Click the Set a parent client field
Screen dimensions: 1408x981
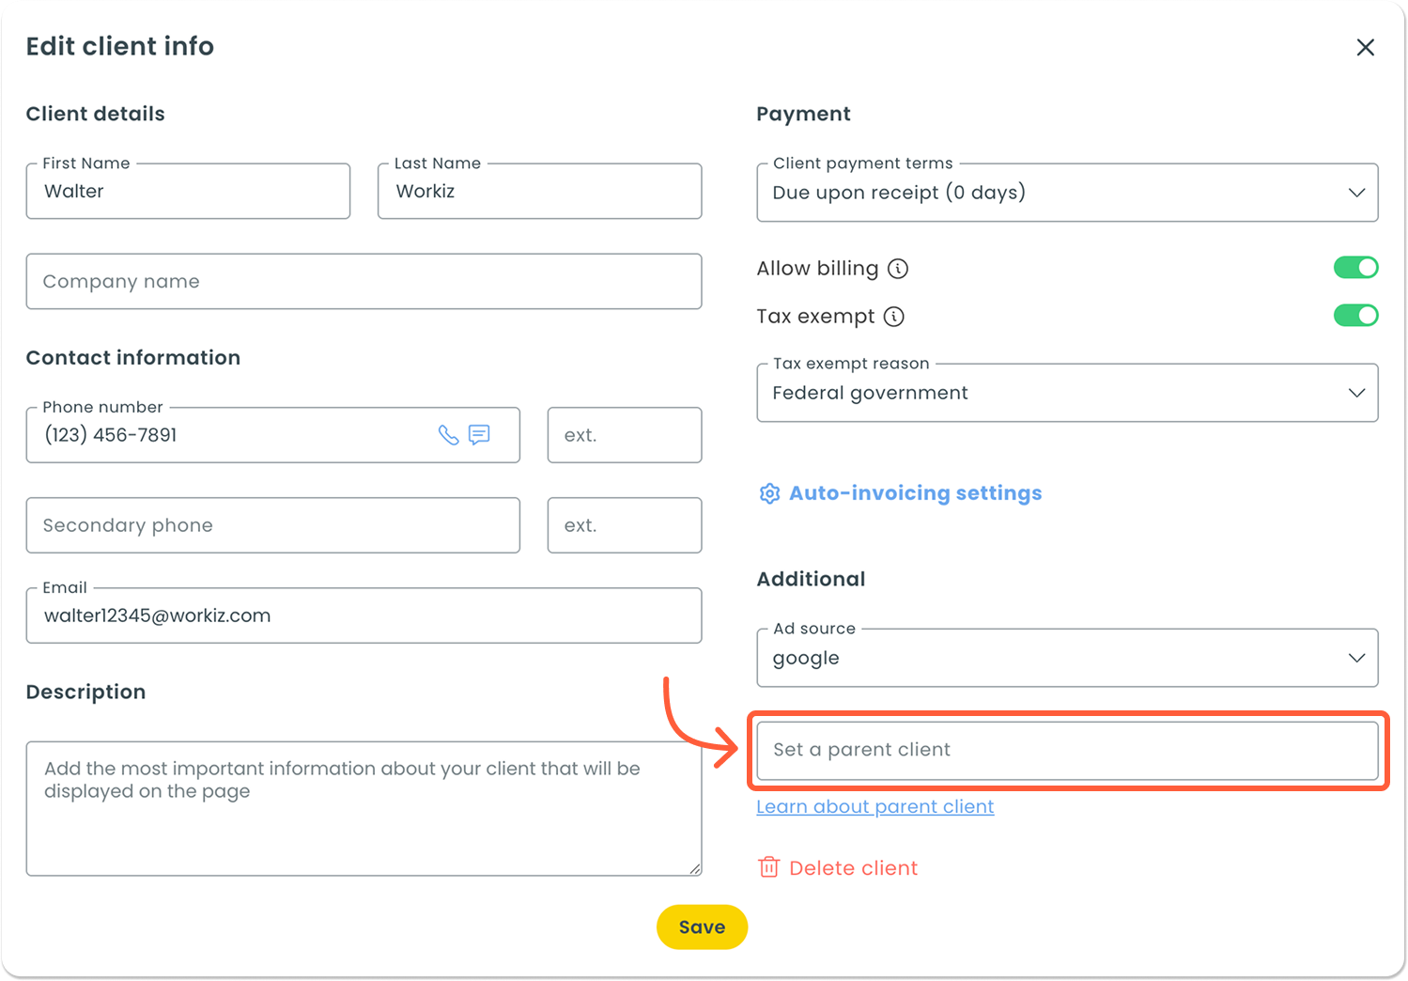pyautogui.click(x=1067, y=750)
